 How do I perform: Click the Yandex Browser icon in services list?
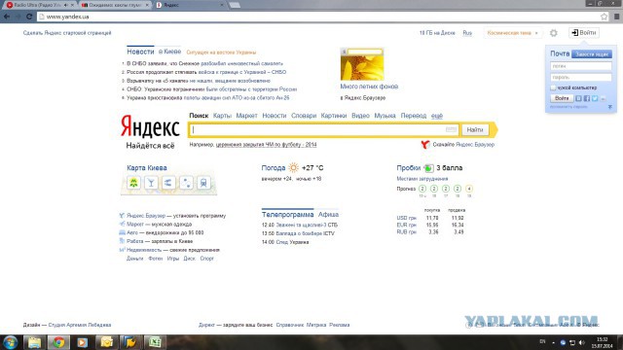tap(122, 216)
